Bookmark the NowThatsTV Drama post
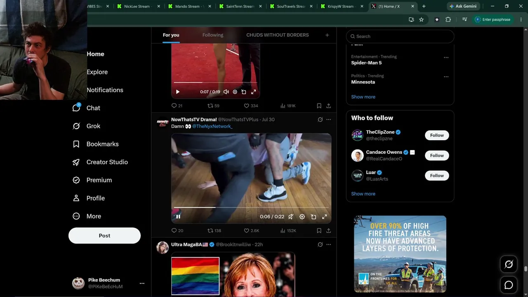528x297 pixels. point(319,231)
